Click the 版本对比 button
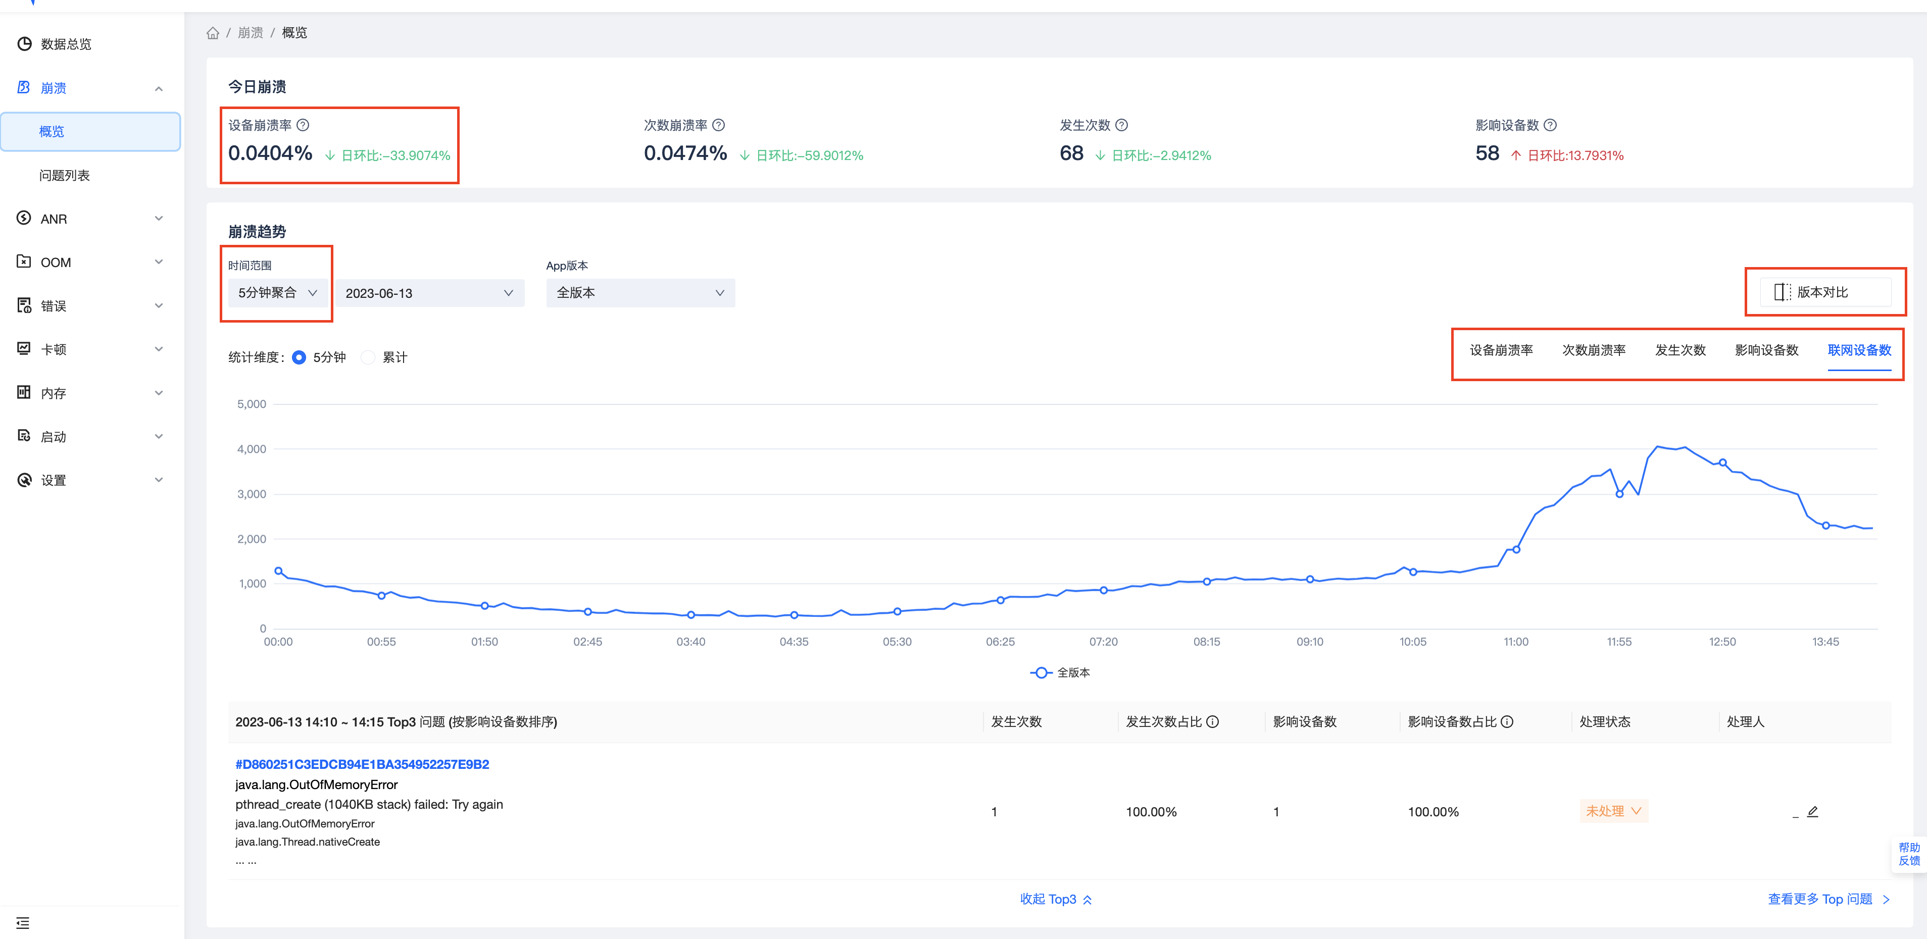 point(1825,292)
